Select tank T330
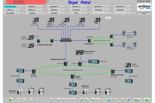Screen dimensions: 155x103 pyautogui.click(x=108, y=91)
